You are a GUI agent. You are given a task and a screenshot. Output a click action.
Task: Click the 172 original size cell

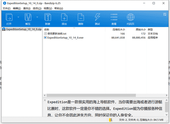click(143, 34)
